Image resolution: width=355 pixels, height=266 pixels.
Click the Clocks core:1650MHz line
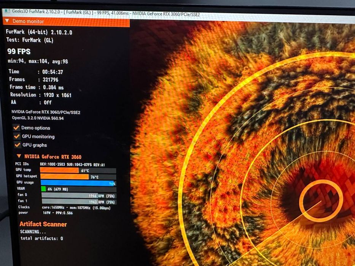(64, 207)
